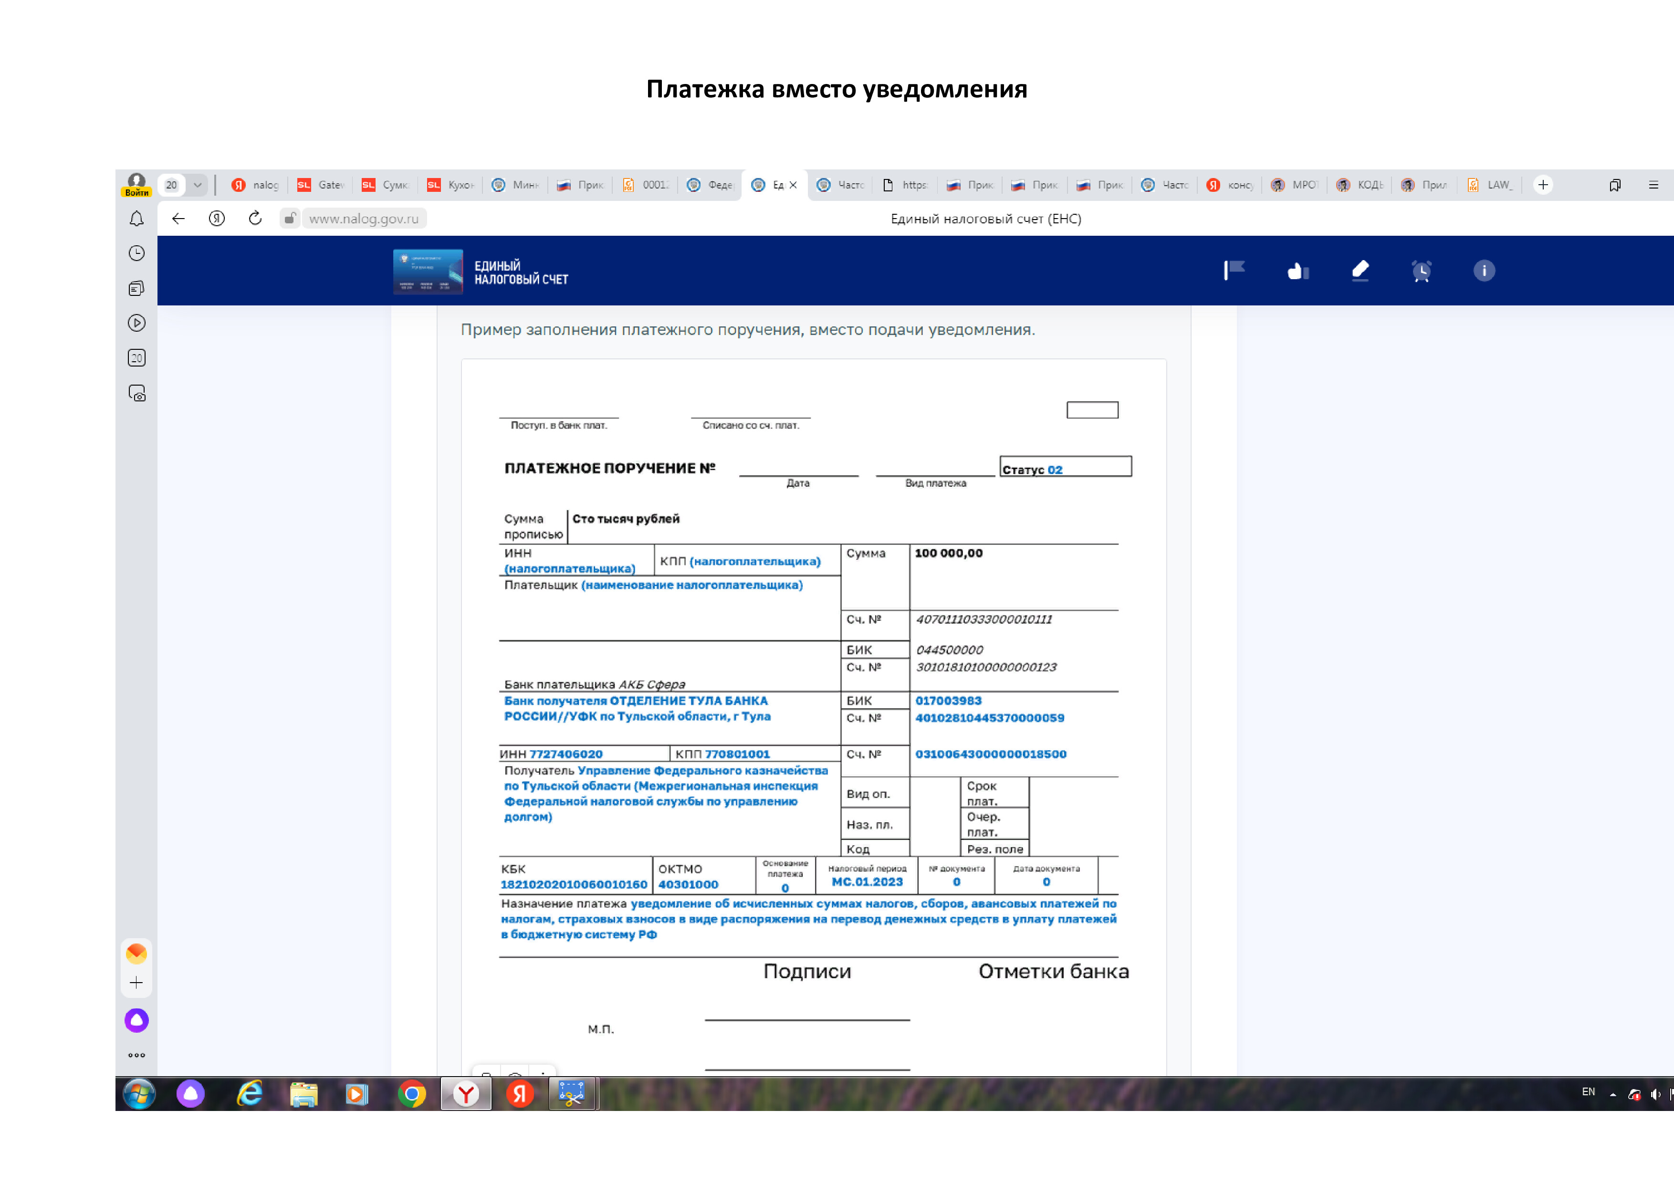Click the Статус 02 field
1674x1184 pixels.
pos(1065,467)
